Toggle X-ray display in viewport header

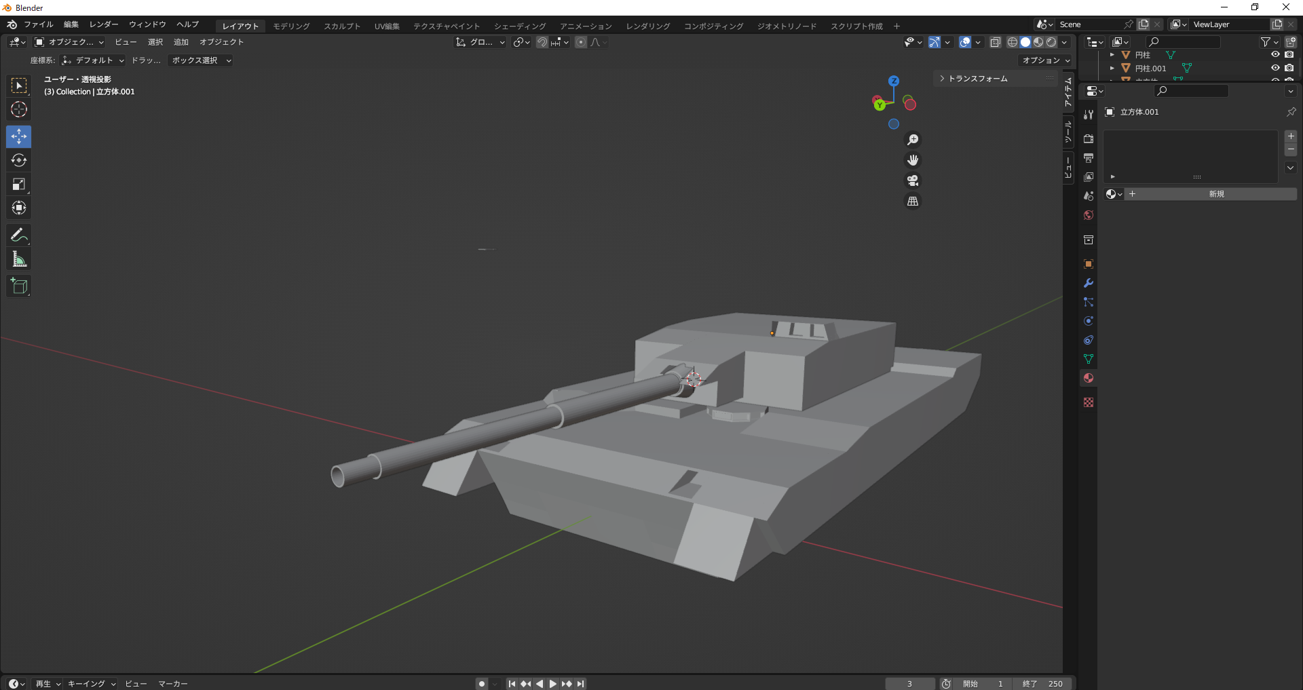(x=996, y=42)
